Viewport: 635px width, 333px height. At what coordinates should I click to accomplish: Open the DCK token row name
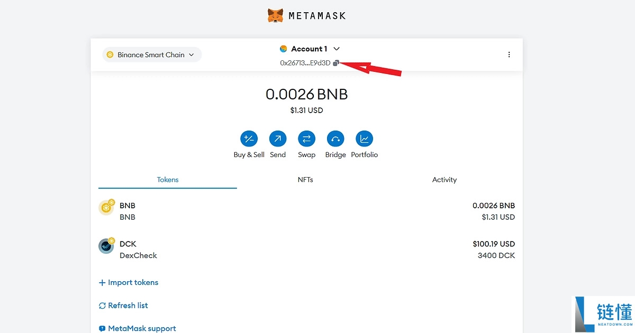pos(128,244)
